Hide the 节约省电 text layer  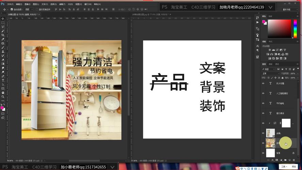pos(263,103)
